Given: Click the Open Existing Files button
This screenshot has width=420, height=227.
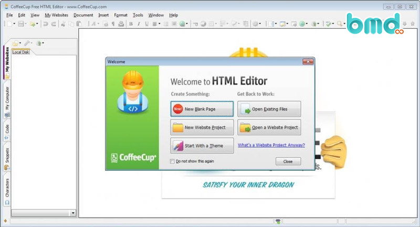Looking at the screenshot, I should pos(269,109).
